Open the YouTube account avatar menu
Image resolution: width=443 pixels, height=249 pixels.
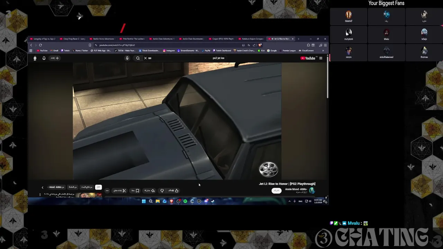point(35,58)
